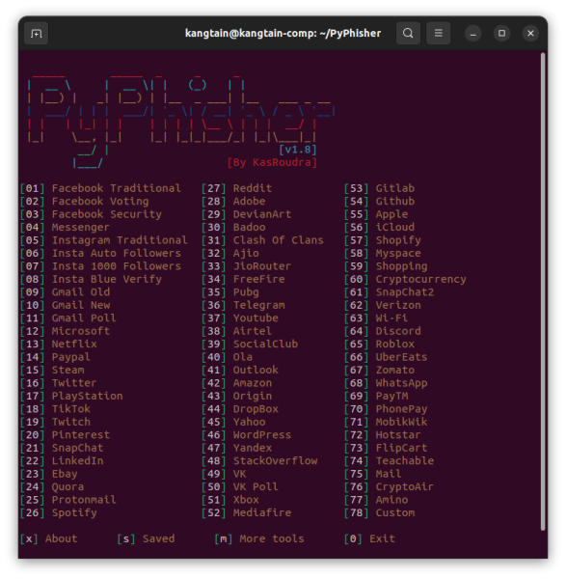Select the 'Mediafire' text

[x=262, y=513]
